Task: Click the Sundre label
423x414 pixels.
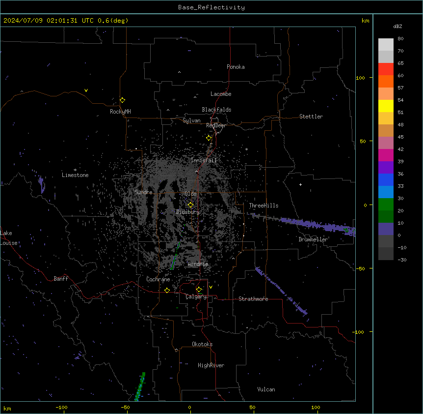Action: [143, 192]
